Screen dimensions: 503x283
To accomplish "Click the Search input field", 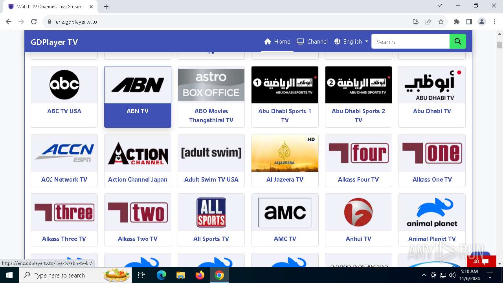I will click(x=411, y=41).
